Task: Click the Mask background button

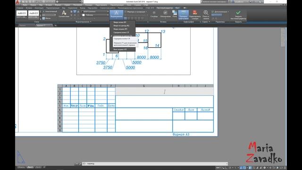Action: [46, 18]
